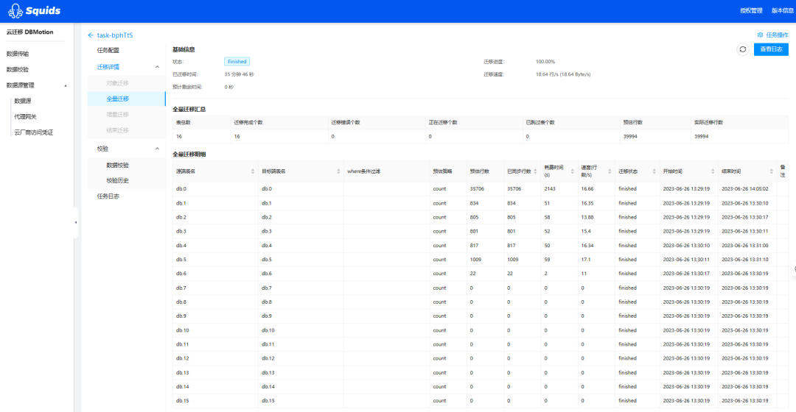Click the end time 2023-06-26 13:31:10

pos(744,260)
